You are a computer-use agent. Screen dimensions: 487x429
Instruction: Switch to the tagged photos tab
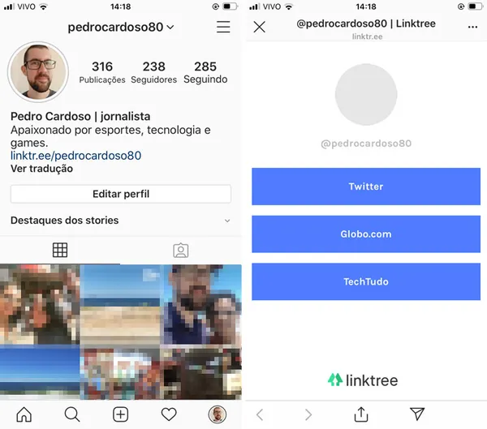pyautogui.click(x=181, y=251)
